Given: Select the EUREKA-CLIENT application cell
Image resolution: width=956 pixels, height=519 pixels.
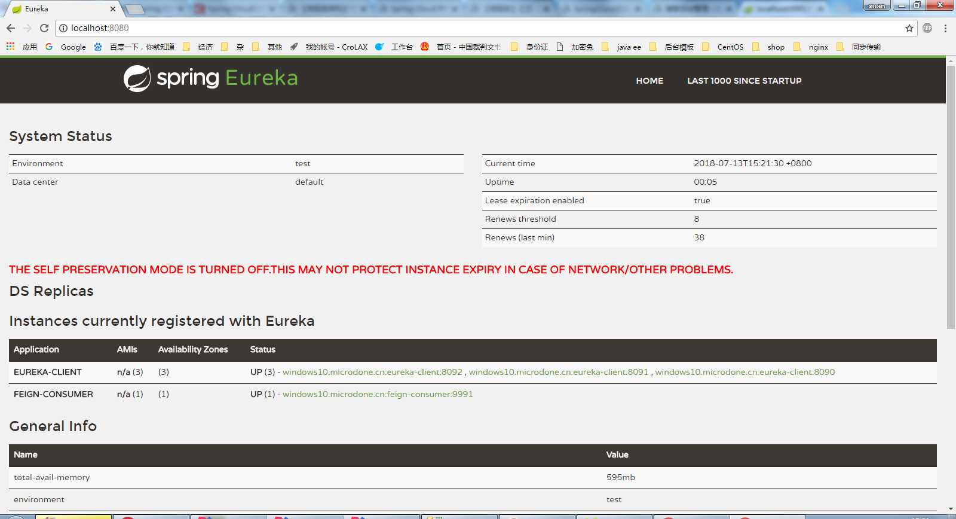Looking at the screenshot, I should click(48, 372).
